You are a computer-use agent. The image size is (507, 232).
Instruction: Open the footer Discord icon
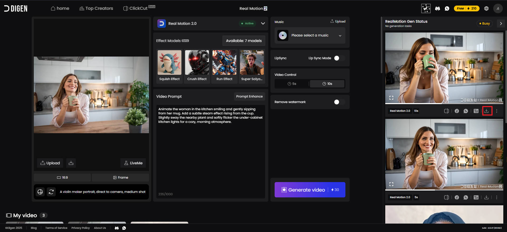pyautogui.click(x=117, y=228)
